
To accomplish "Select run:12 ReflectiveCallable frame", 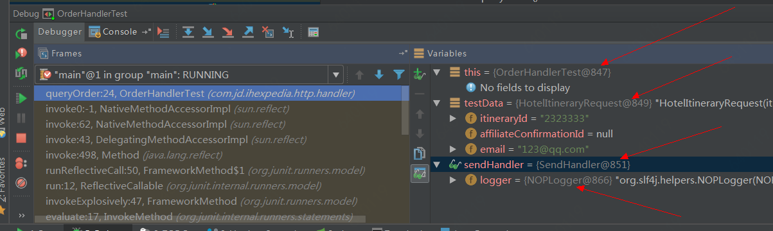I will click(x=217, y=185).
